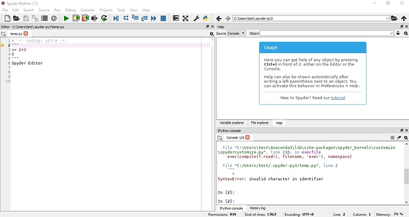The width and height of the screenshot is (409, 217).
Task: Open the IPython console options gear
Action: pos(406,138)
